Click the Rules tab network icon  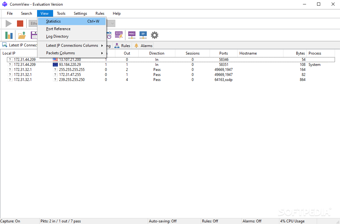click(117, 45)
